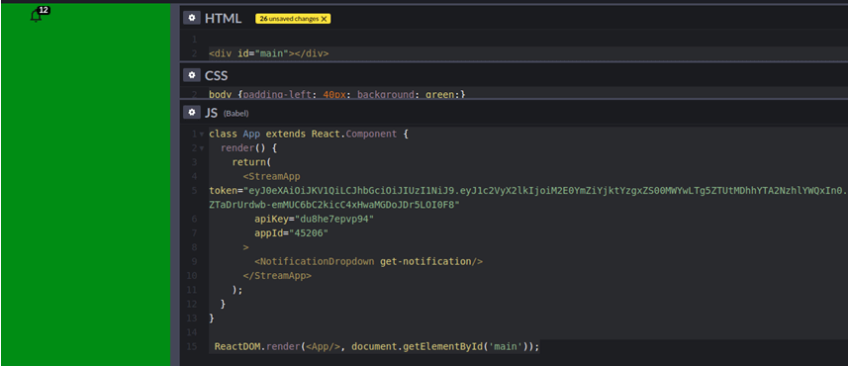The height and width of the screenshot is (366, 848).
Task: Collapse the class App fold arrow
Action: coord(202,135)
